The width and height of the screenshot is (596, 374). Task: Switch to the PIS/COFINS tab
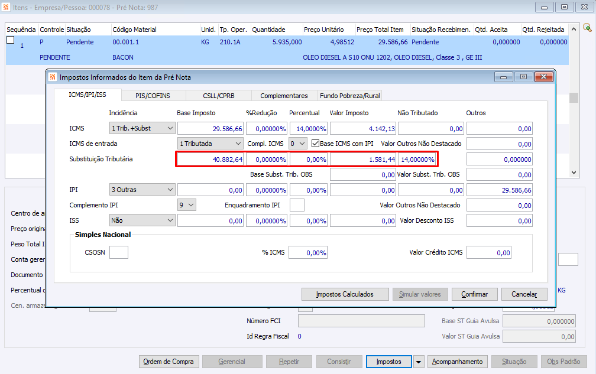pos(153,95)
